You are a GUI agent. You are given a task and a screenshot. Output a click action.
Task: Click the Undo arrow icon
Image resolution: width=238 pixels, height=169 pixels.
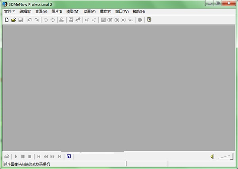(29, 20)
